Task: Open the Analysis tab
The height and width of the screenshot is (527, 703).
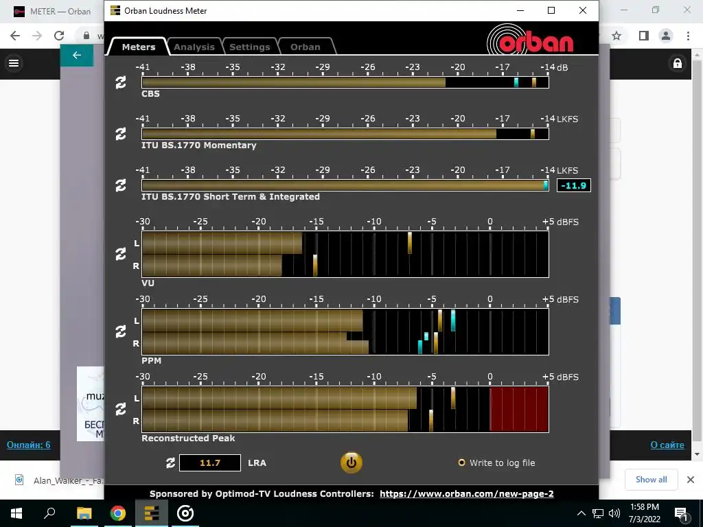Action: pos(194,47)
